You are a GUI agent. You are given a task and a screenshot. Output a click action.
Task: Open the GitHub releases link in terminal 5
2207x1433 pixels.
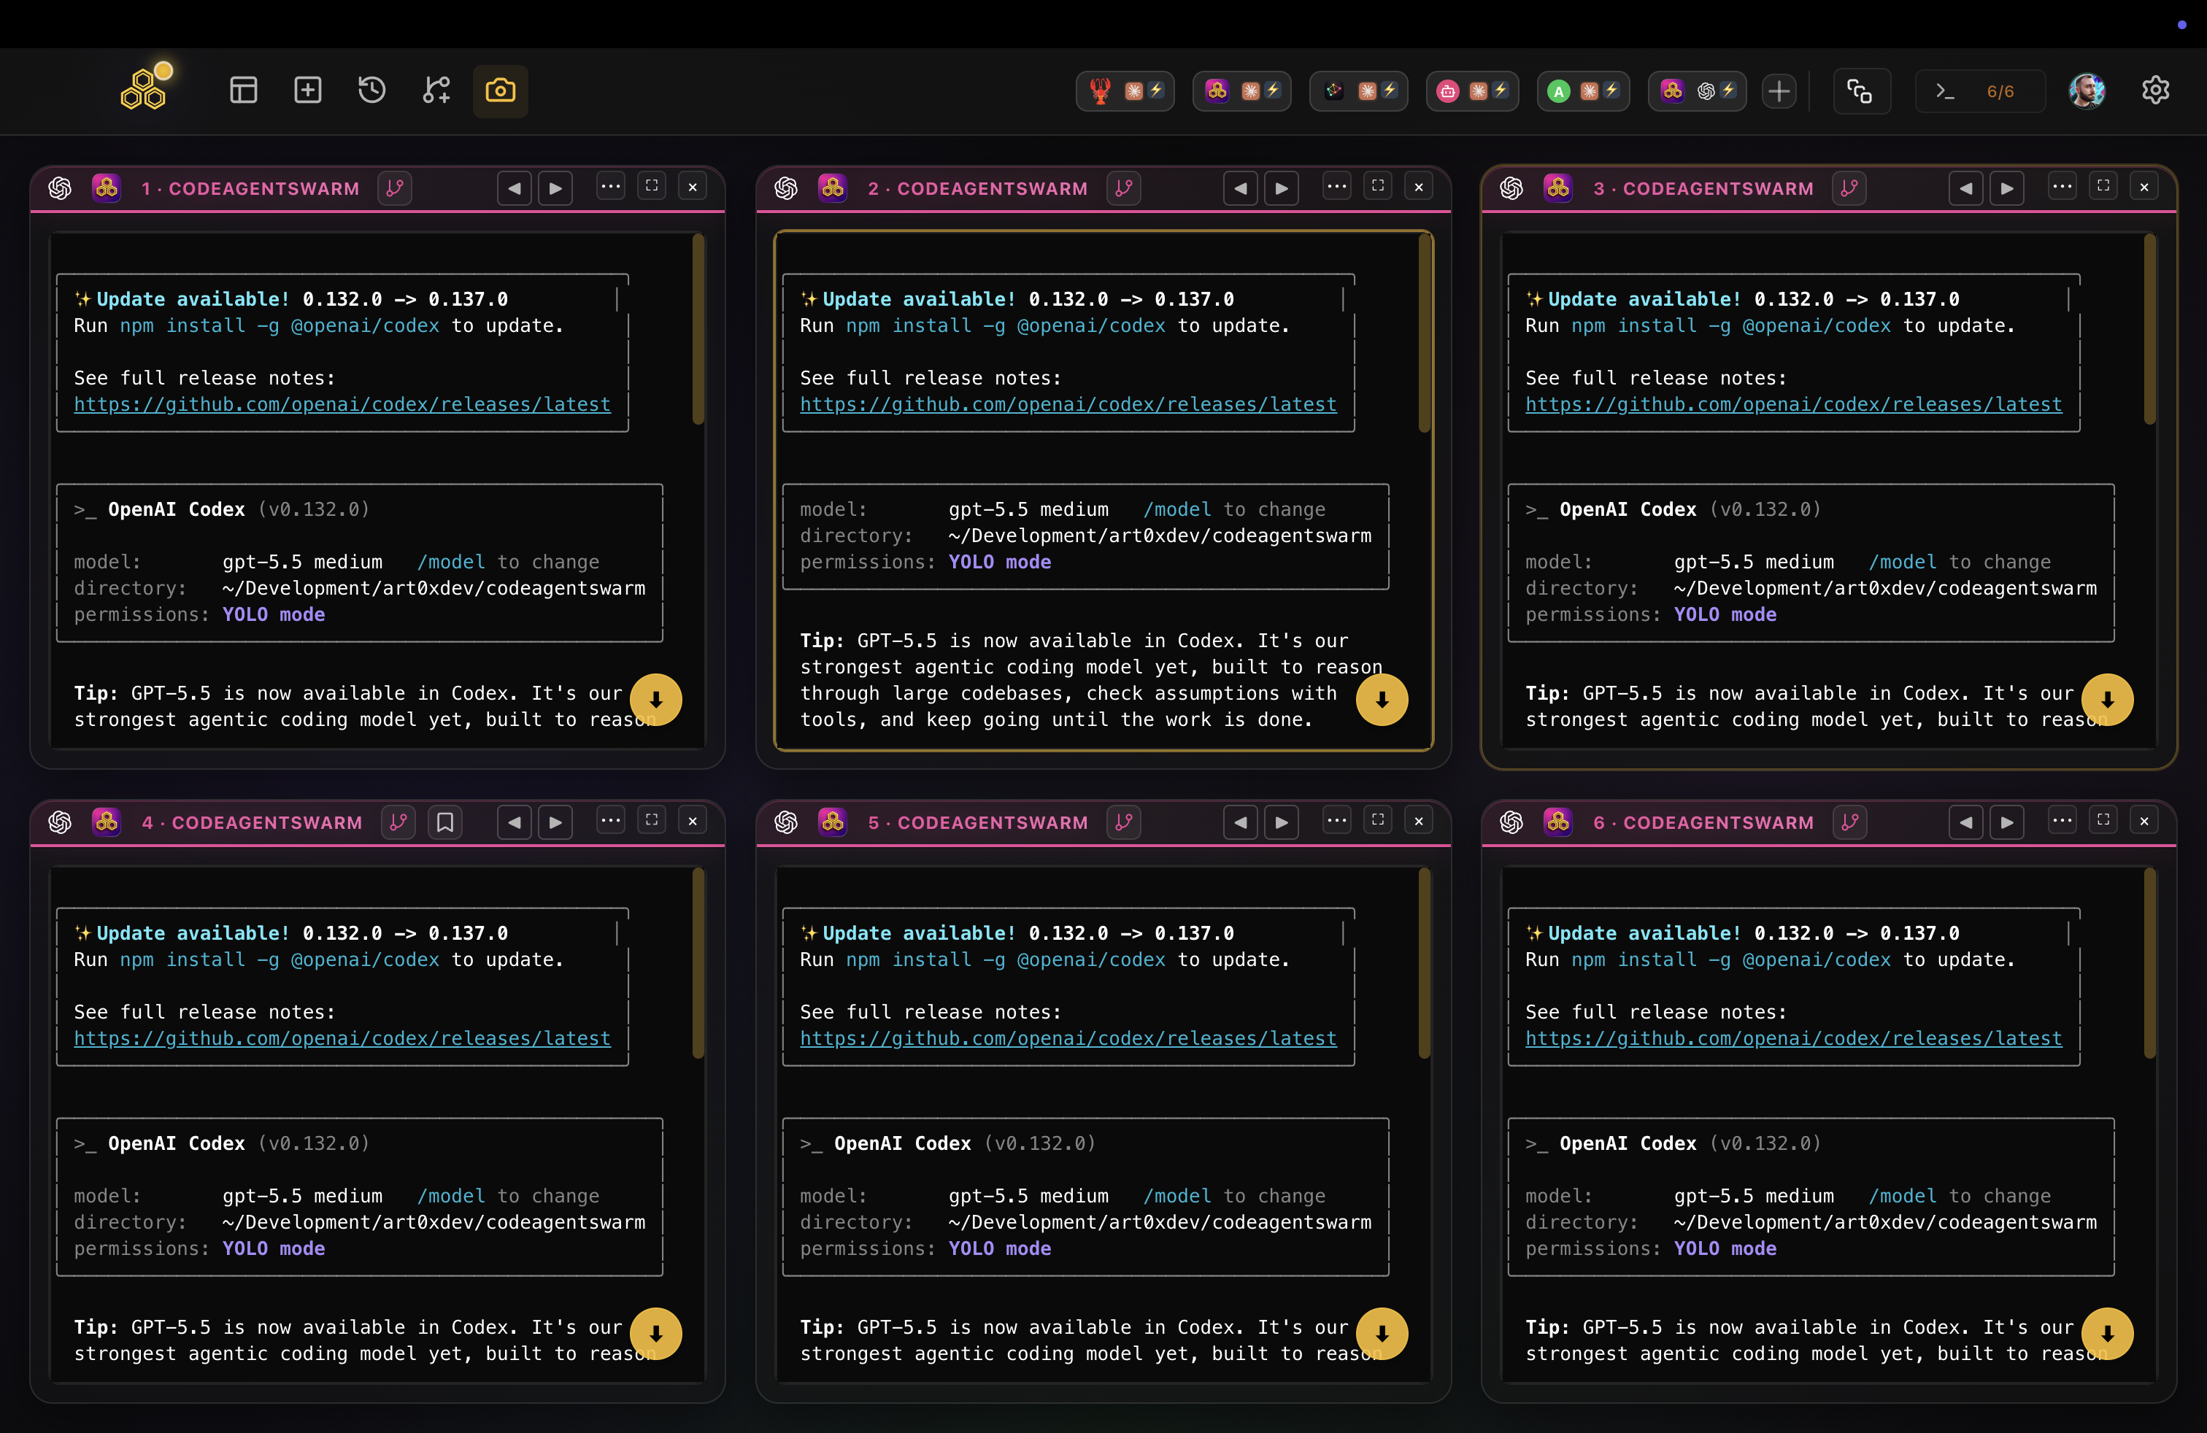point(1068,1038)
